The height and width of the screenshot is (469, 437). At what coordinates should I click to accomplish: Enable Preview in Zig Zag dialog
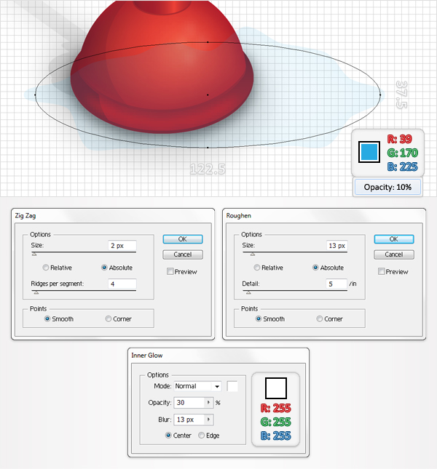(x=170, y=271)
